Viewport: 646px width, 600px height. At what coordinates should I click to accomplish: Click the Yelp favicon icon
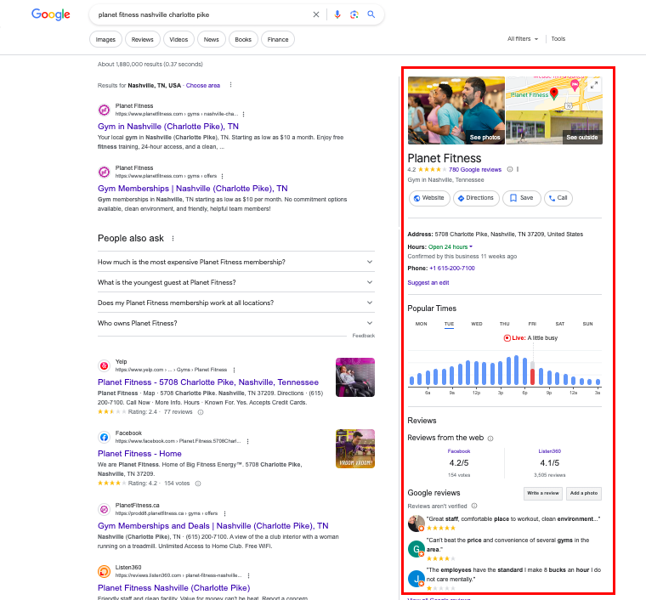pyautogui.click(x=104, y=365)
